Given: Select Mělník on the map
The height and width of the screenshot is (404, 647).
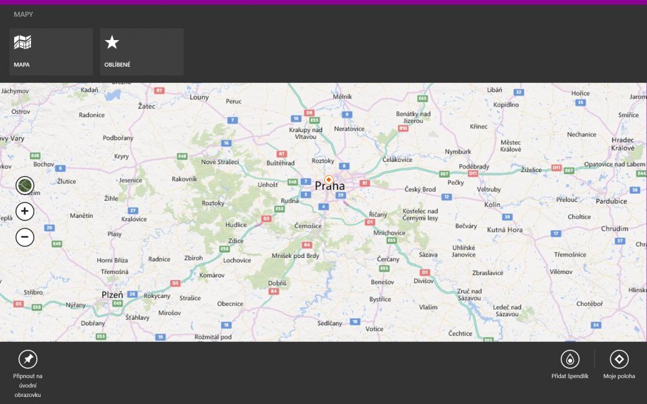Looking at the screenshot, I should [x=342, y=96].
